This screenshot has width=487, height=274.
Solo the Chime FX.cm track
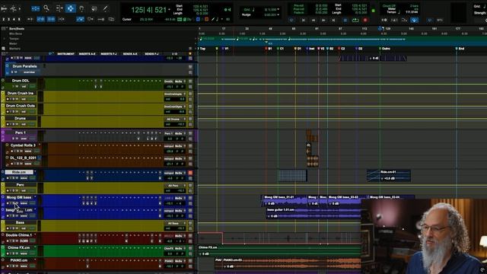click(x=14, y=253)
